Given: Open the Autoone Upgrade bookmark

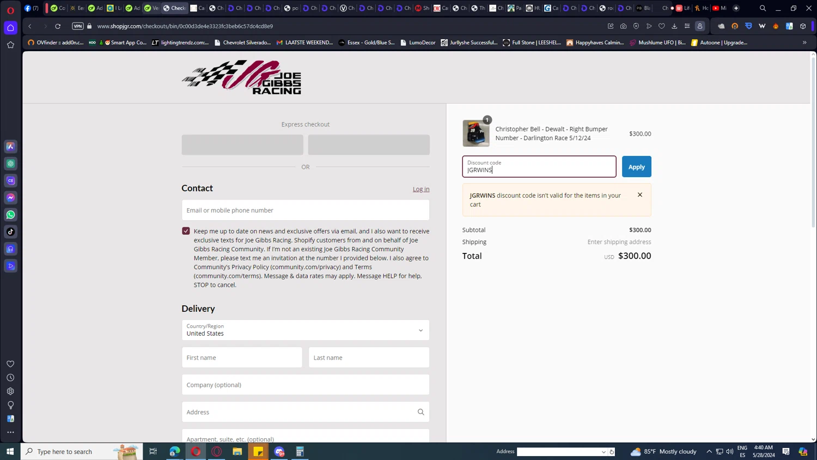Looking at the screenshot, I should pos(719,43).
